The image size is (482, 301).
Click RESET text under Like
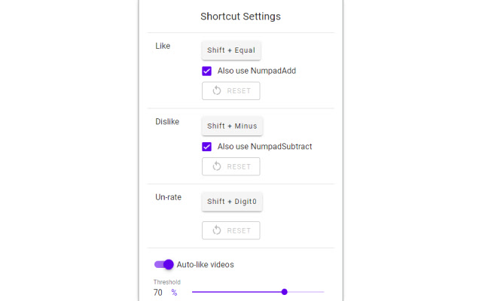(x=239, y=91)
